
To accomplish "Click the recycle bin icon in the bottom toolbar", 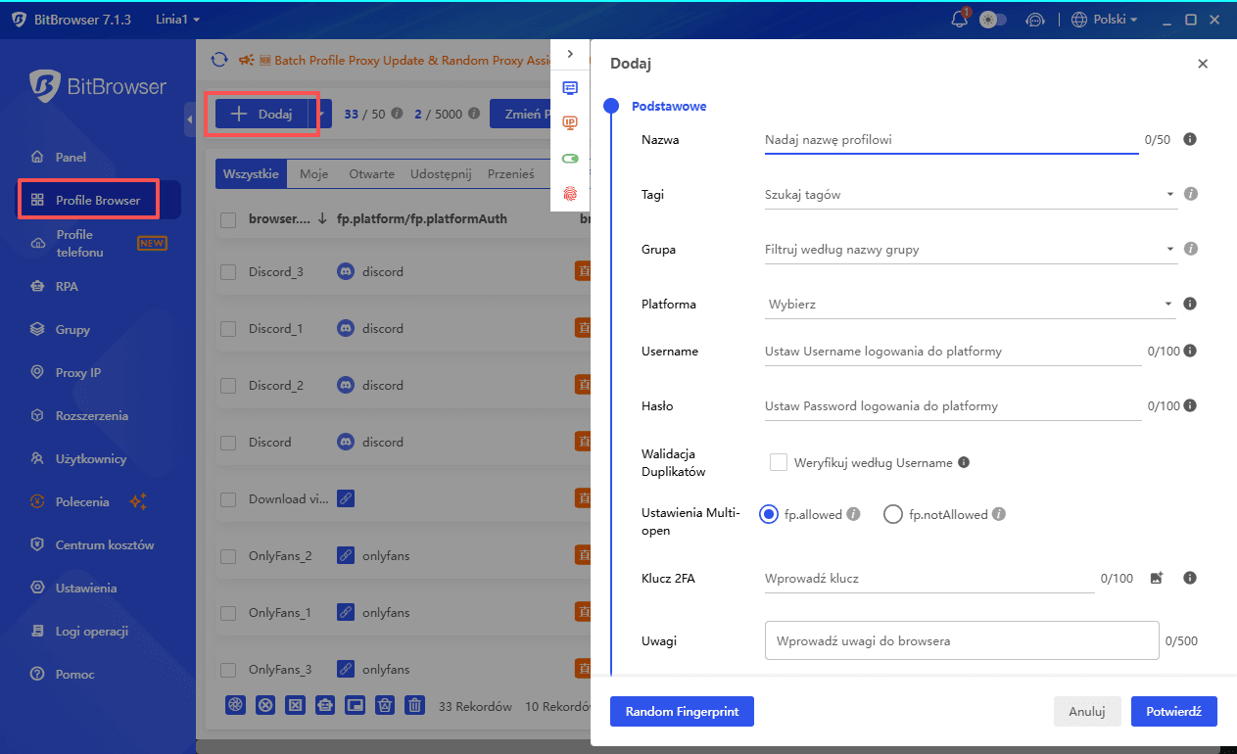I will tap(385, 705).
